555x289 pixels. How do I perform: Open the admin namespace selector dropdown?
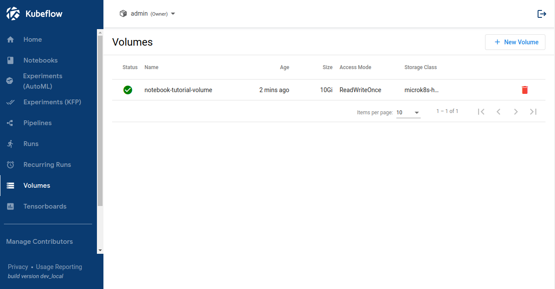point(147,14)
